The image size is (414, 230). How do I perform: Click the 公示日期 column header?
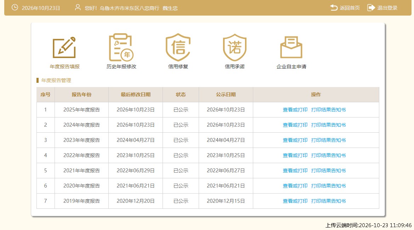pos(226,94)
